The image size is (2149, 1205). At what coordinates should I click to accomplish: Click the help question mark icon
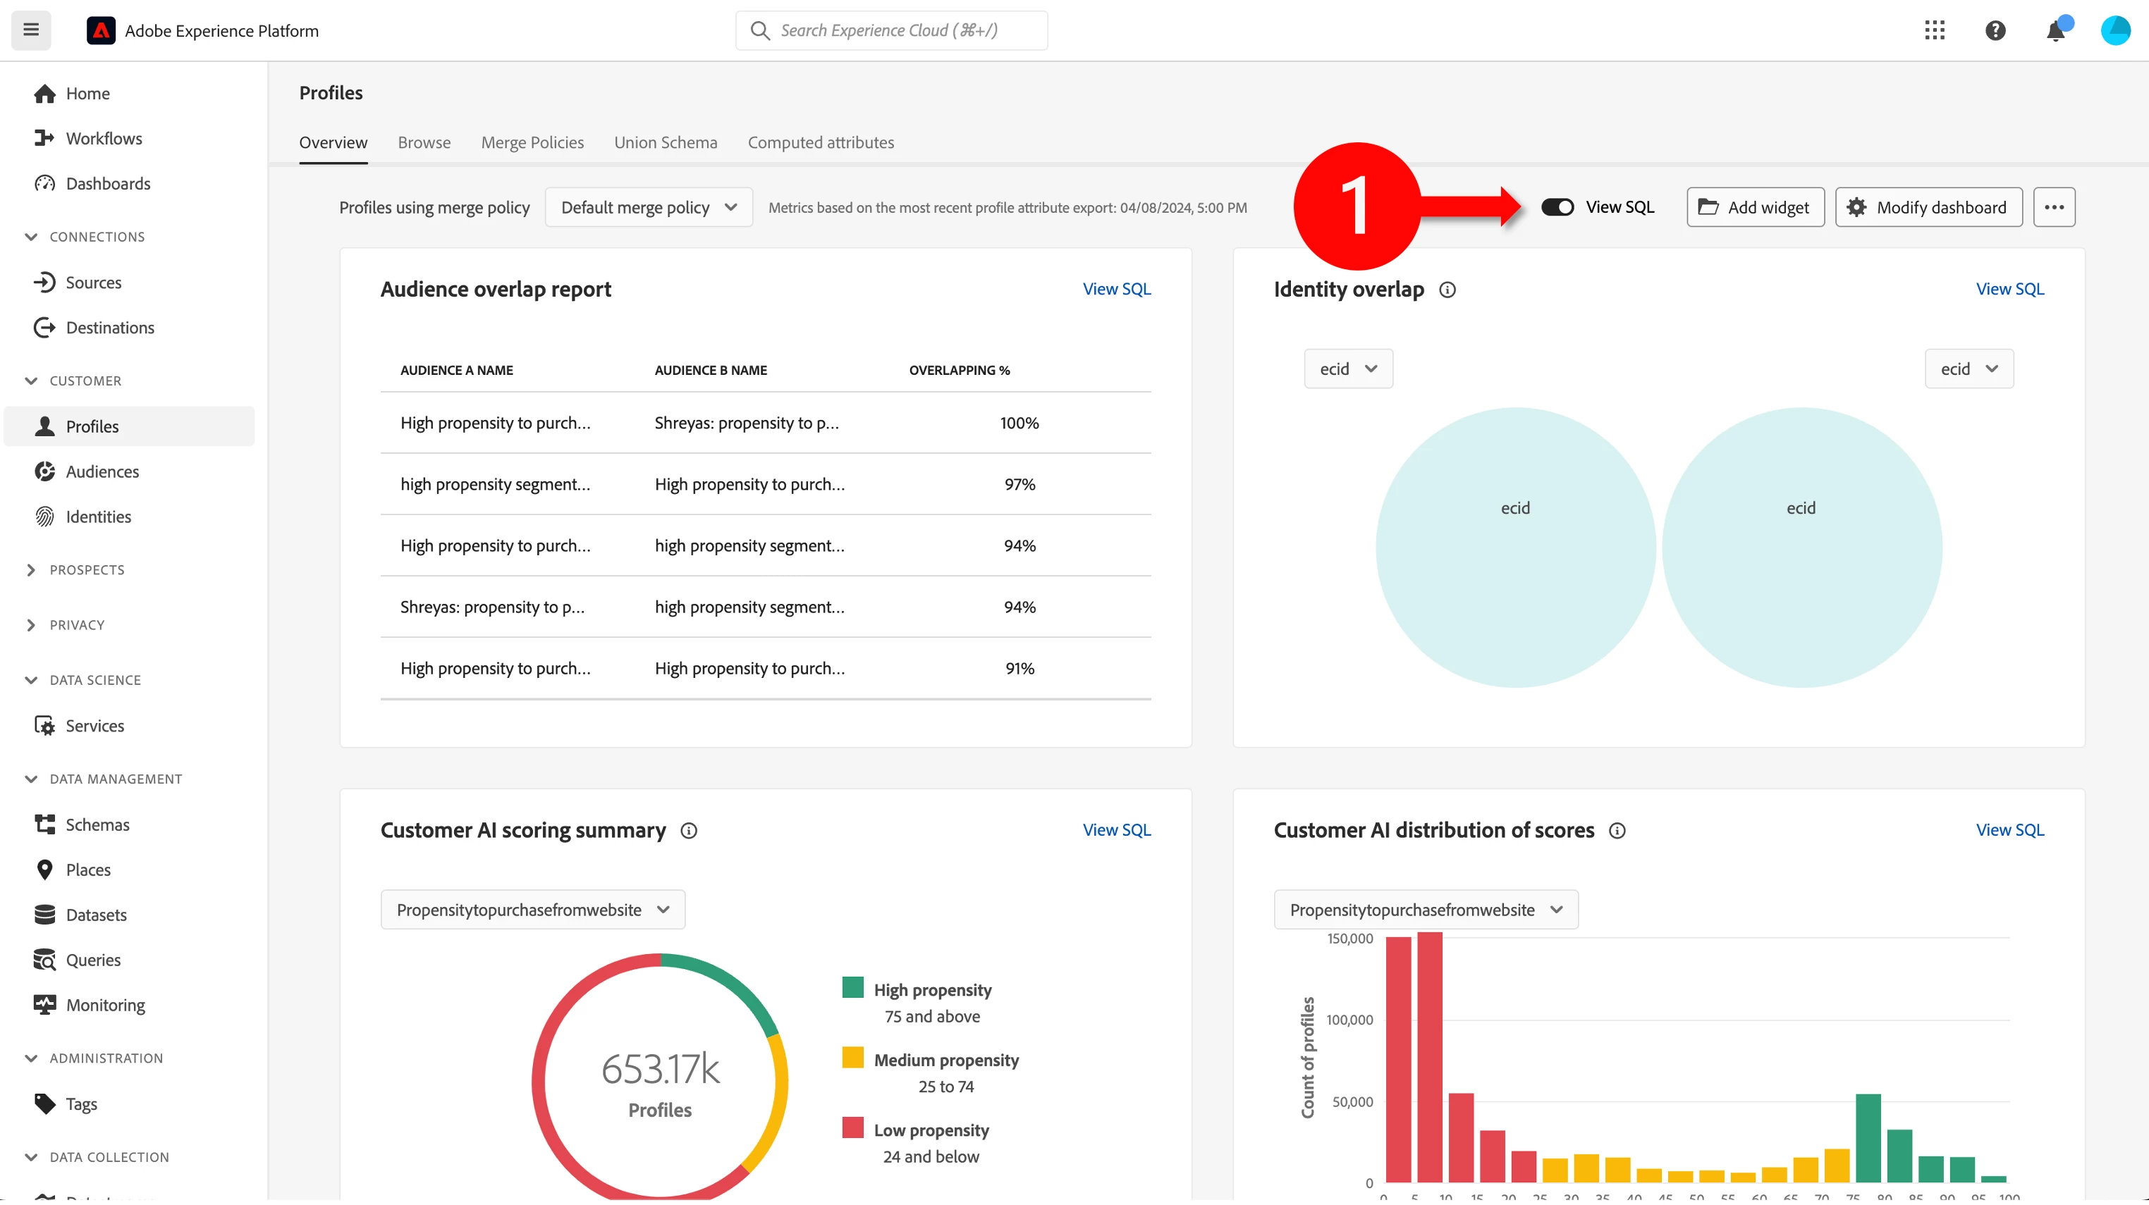tap(1995, 31)
